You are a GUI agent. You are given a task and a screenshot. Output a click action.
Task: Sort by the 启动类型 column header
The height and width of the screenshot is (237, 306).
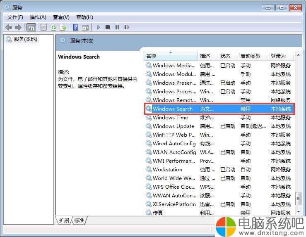[x=253, y=56]
